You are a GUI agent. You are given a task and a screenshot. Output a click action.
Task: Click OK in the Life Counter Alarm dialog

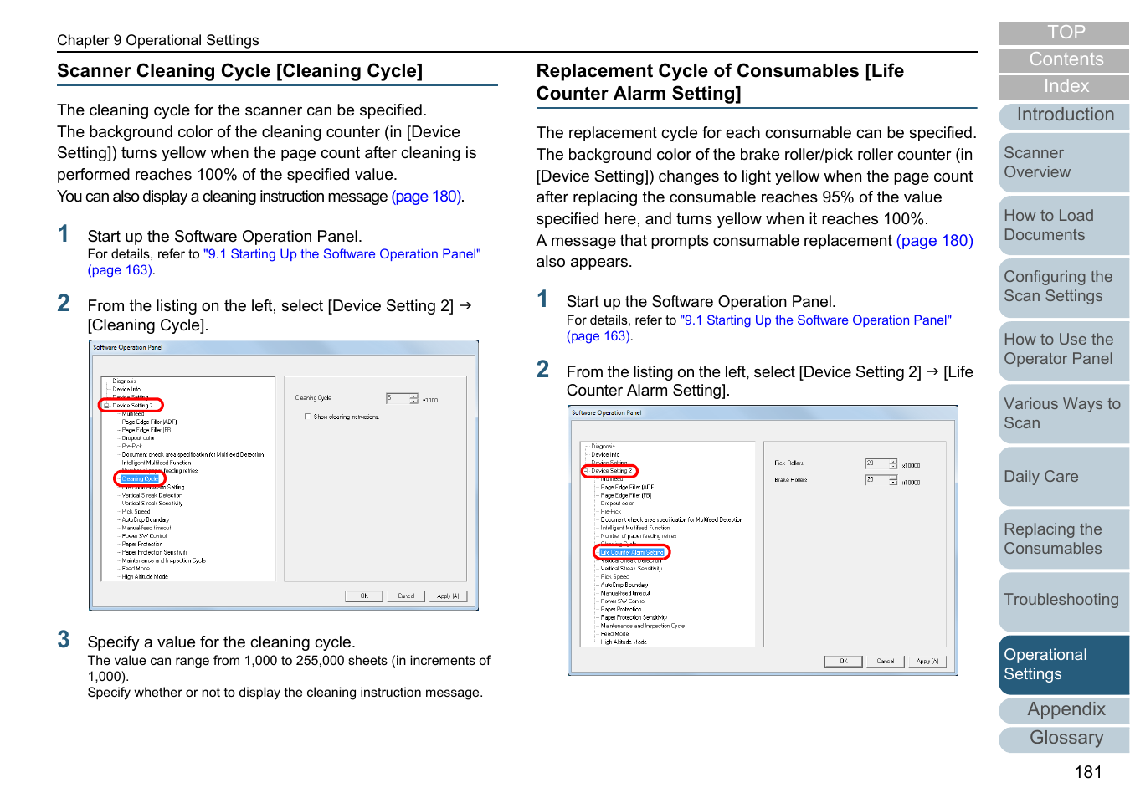pyautogui.click(x=844, y=662)
